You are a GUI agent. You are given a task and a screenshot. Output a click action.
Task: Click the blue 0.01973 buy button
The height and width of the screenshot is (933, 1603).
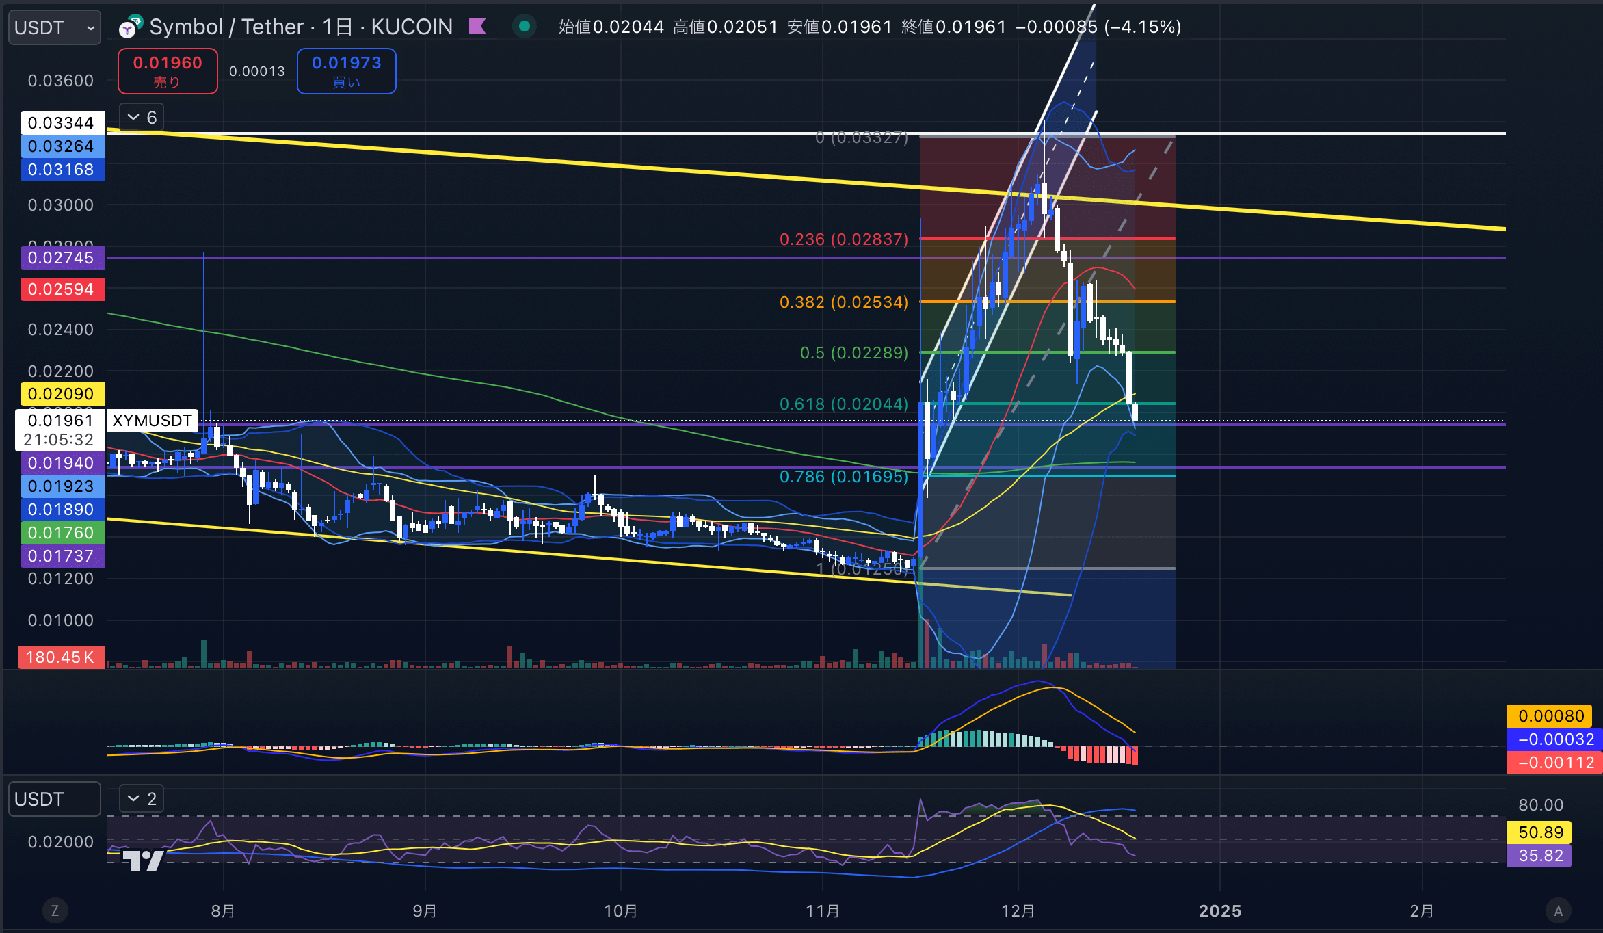click(347, 71)
